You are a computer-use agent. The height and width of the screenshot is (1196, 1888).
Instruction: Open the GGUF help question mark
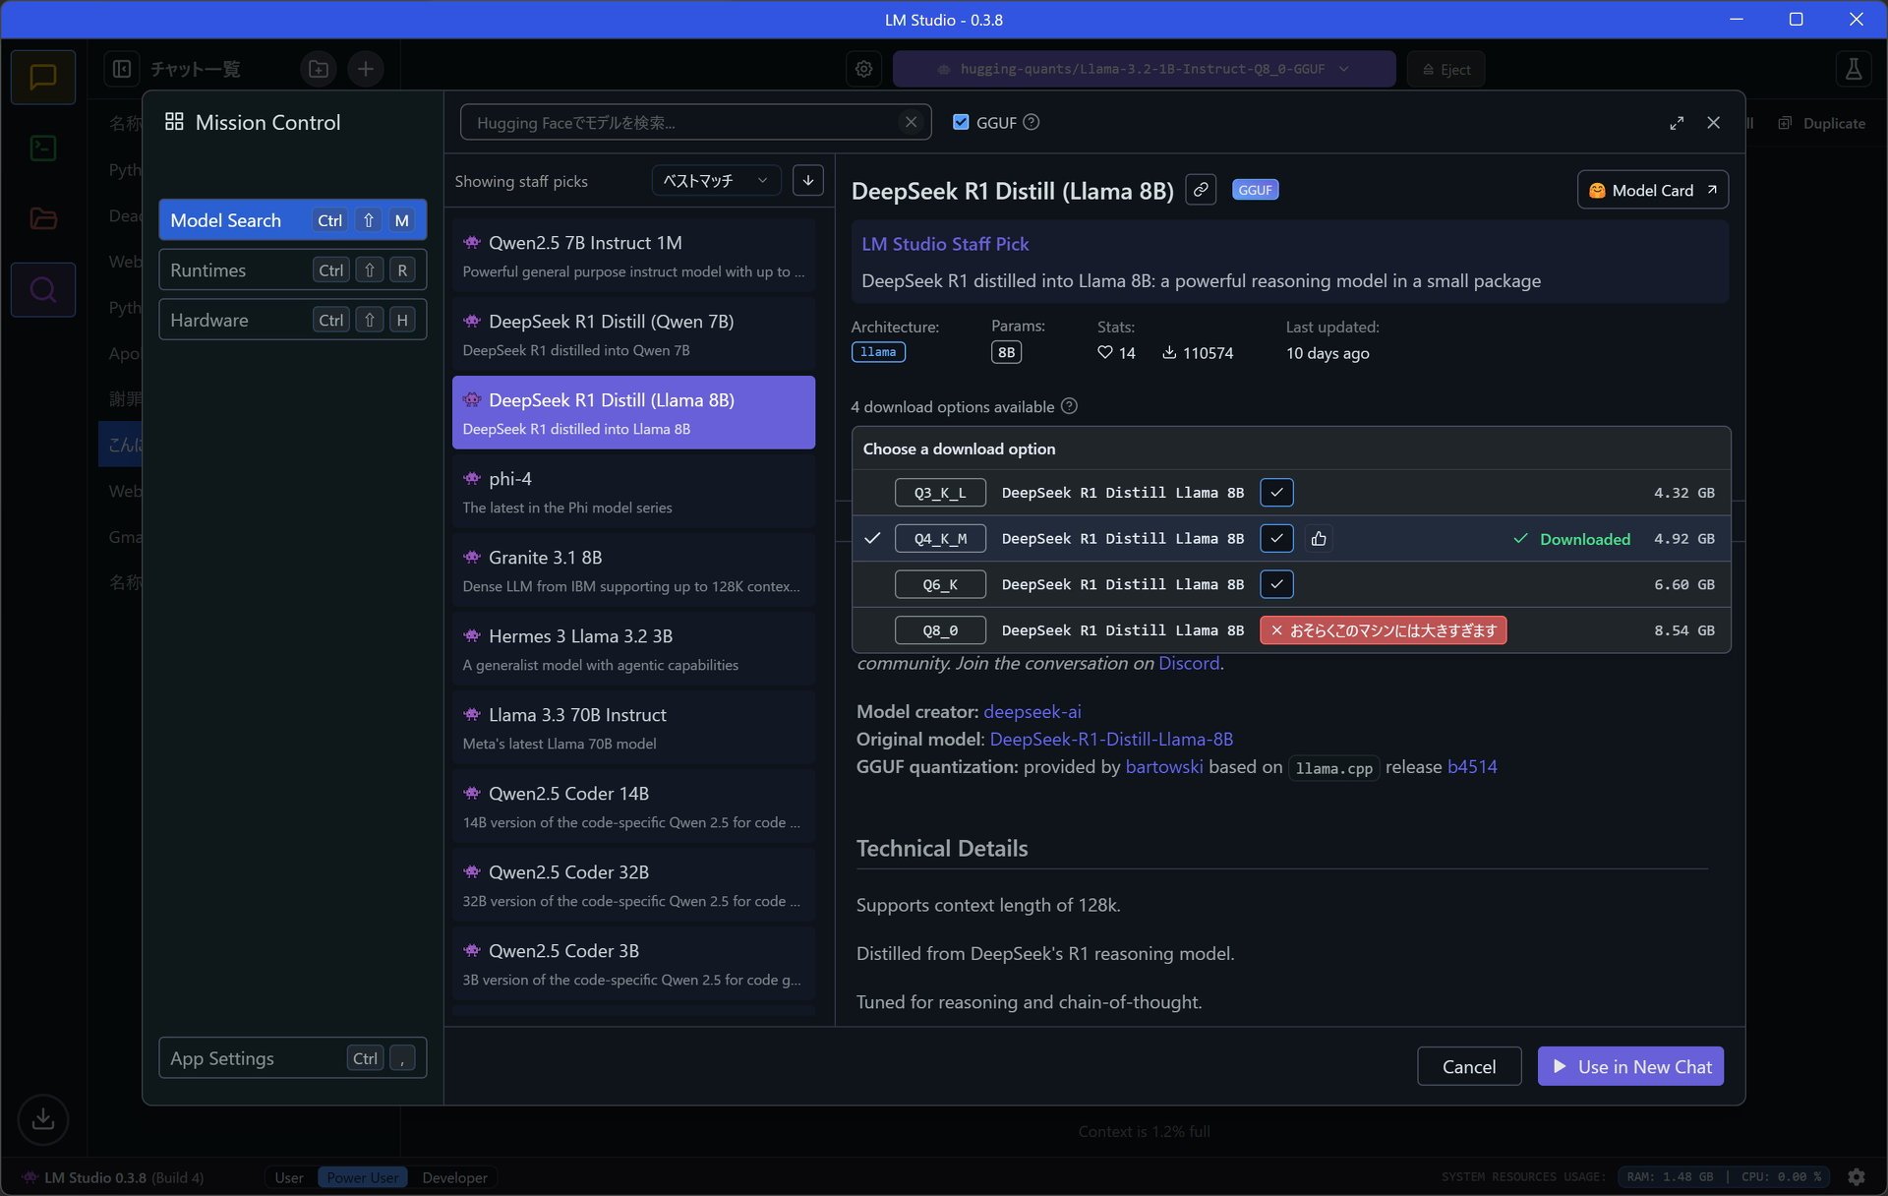[1031, 122]
